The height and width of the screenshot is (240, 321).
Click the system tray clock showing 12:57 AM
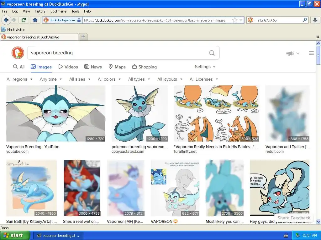(x=309, y=236)
